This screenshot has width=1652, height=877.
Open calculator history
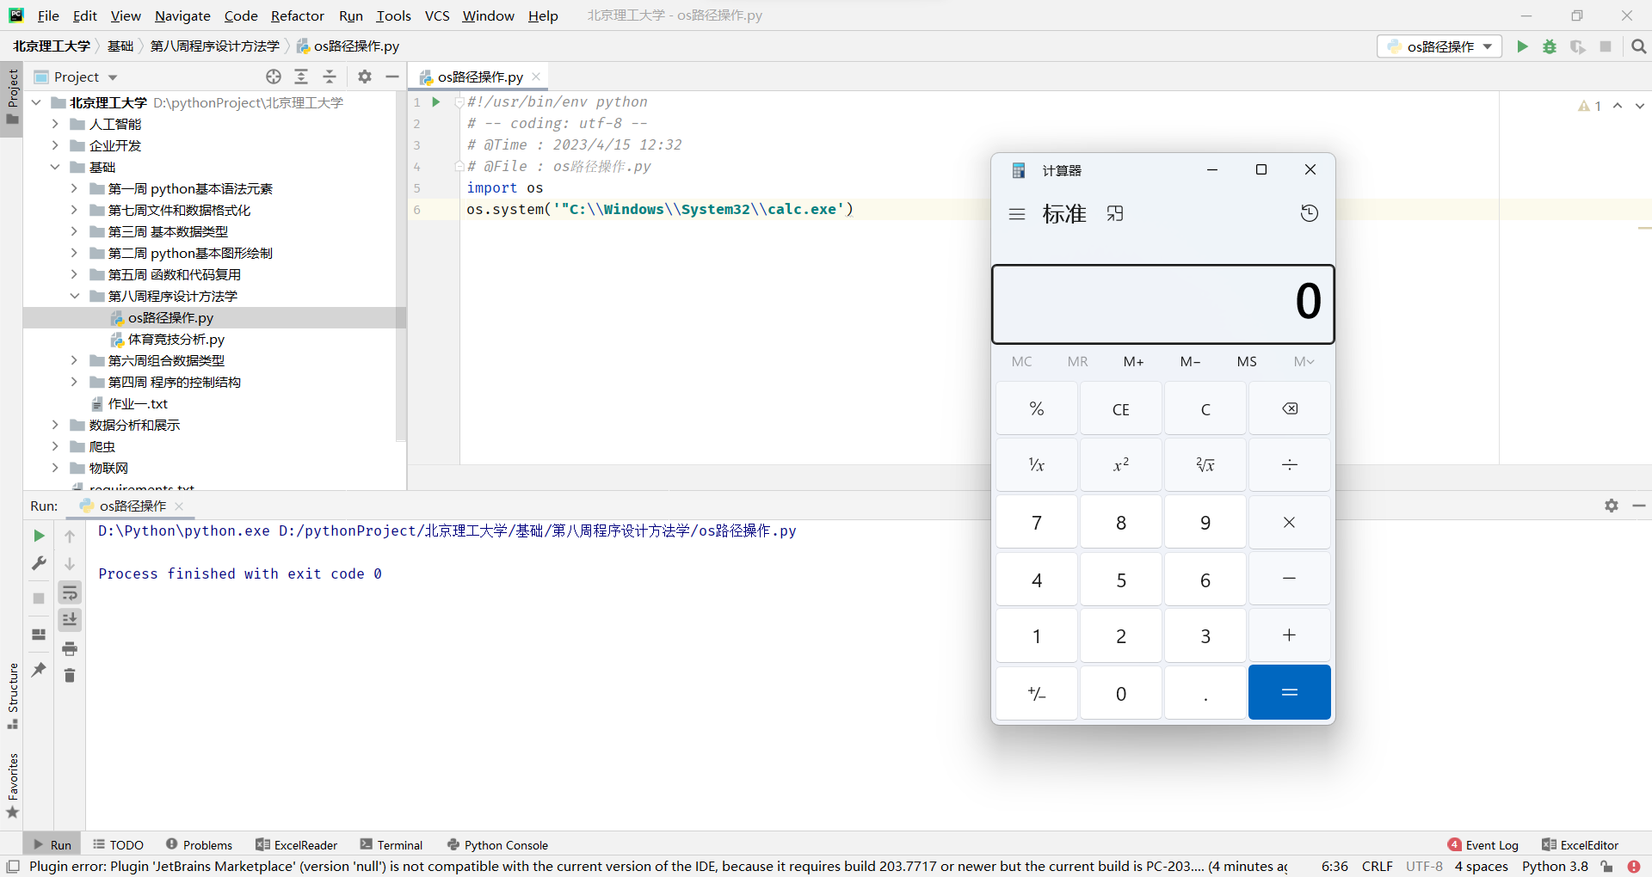[x=1310, y=213]
